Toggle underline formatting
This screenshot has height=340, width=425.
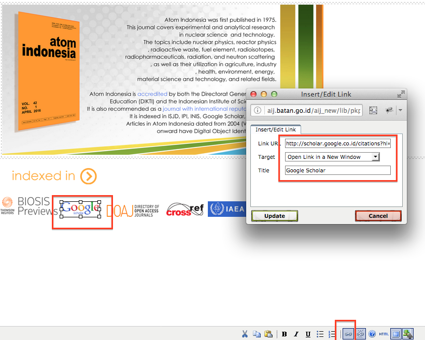tap(308, 334)
